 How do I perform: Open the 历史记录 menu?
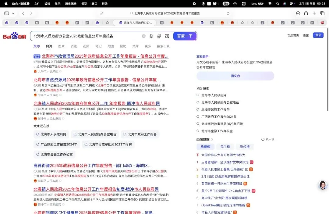tap(71, 4)
